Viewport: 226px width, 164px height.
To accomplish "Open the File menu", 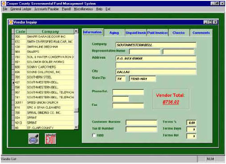I will point(5,9).
